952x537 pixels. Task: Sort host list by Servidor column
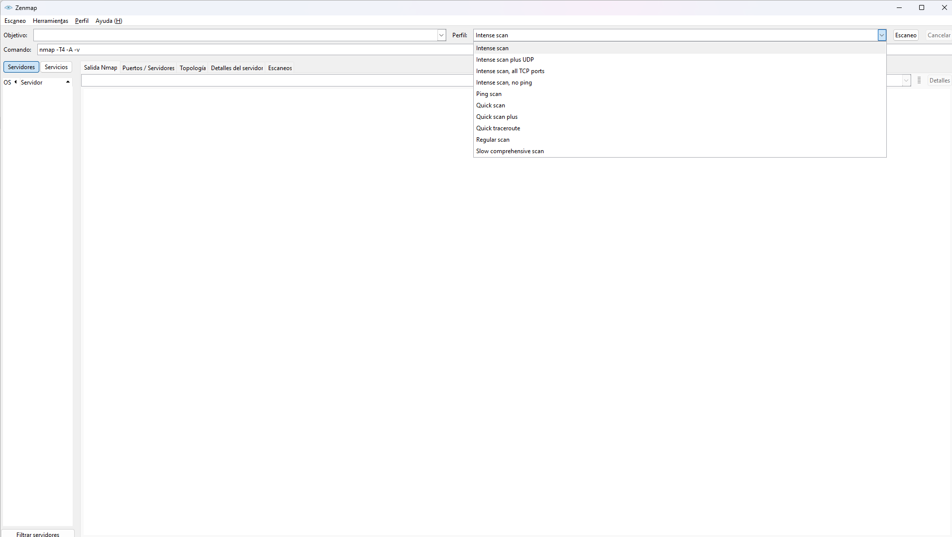[x=32, y=83]
